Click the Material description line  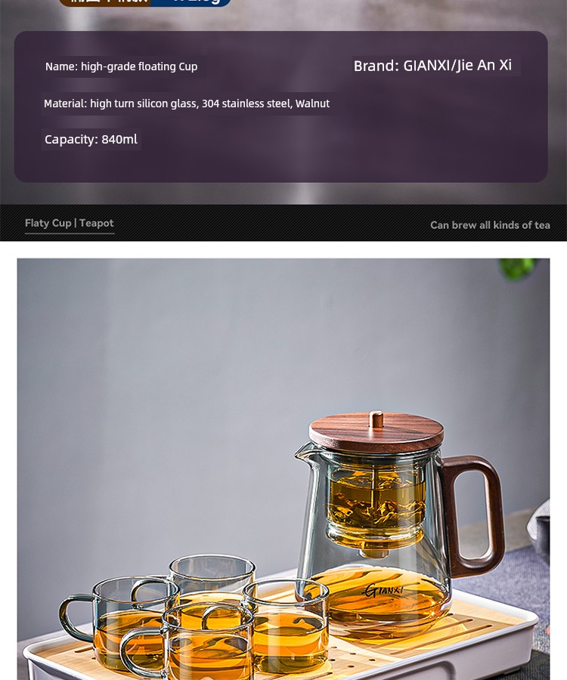coord(187,104)
